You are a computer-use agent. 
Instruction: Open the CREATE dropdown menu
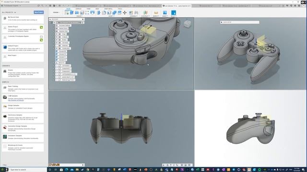pyautogui.click(x=79, y=16)
